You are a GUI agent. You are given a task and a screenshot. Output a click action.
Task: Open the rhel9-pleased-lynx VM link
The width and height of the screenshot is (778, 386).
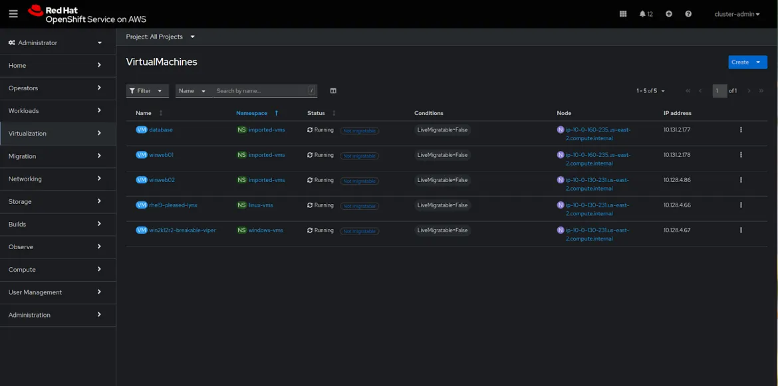pyautogui.click(x=173, y=205)
